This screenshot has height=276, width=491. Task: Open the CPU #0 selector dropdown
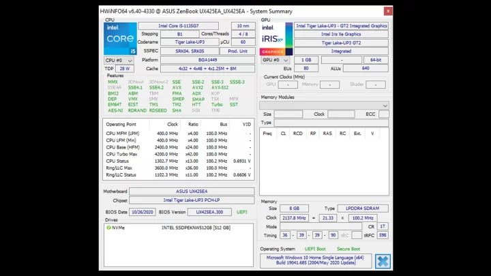coord(119,60)
